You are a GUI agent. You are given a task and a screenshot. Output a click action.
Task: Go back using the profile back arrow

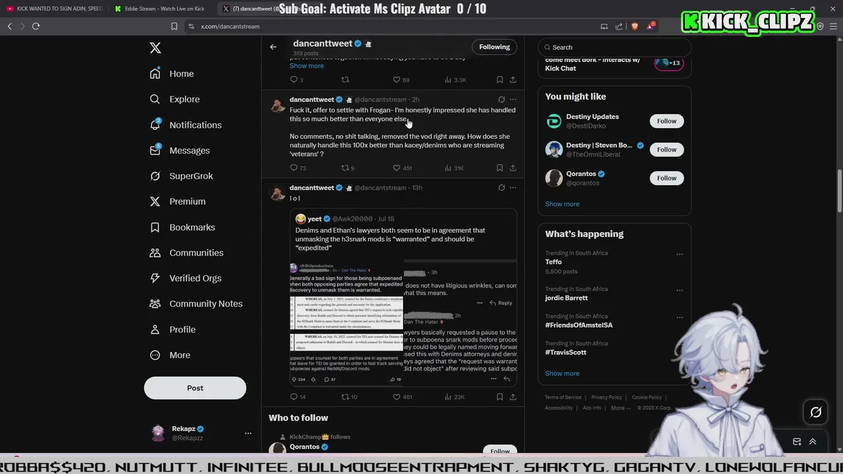click(273, 47)
